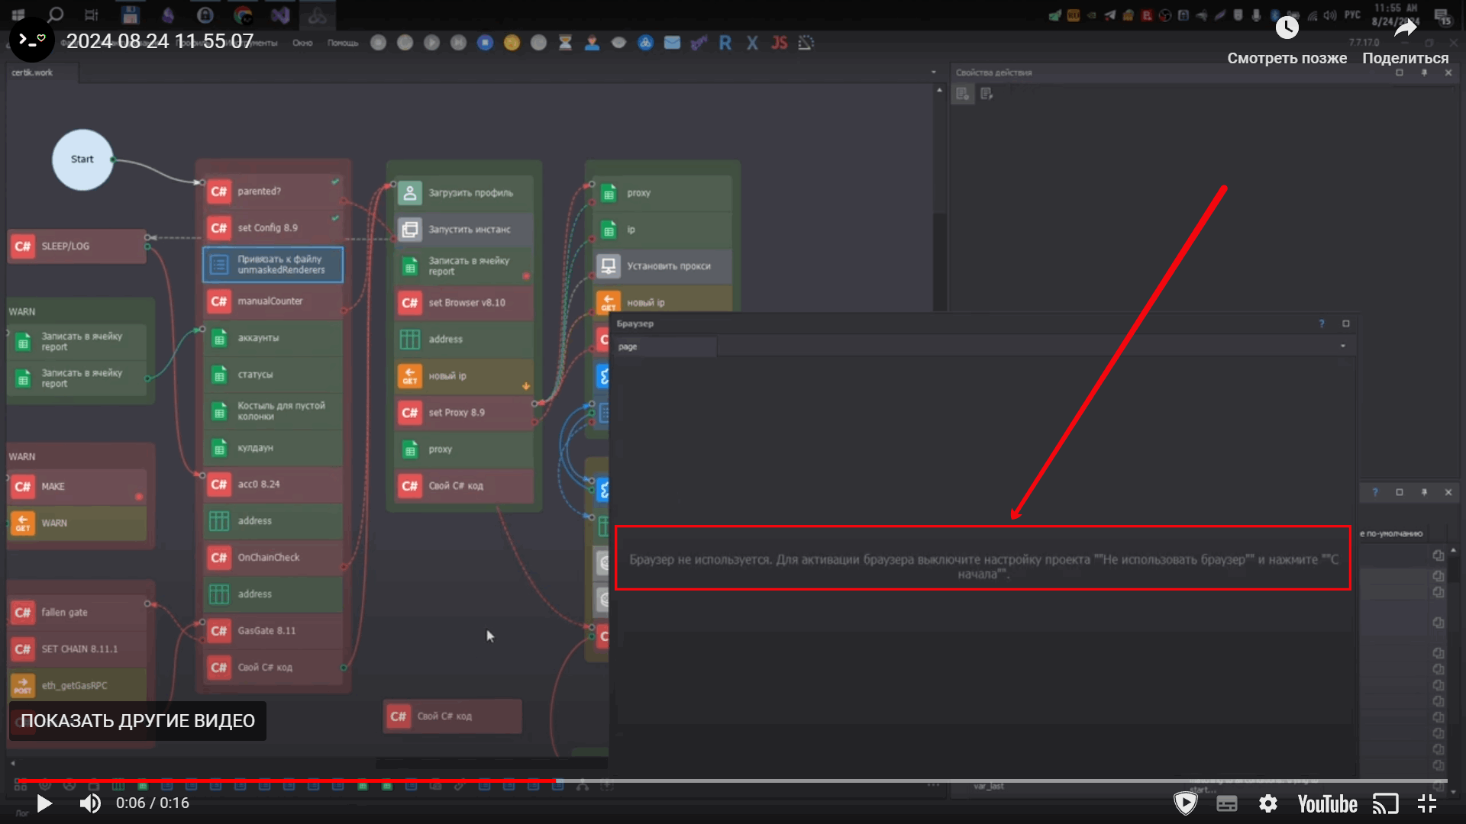Click the JS icon in the toolbar
Image resolution: width=1466 pixels, height=824 pixels.
pyautogui.click(x=779, y=43)
